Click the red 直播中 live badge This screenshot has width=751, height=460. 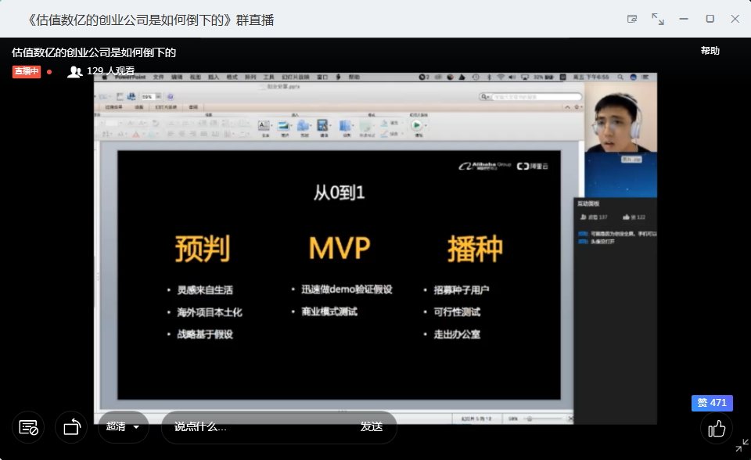click(x=27, y=71)
